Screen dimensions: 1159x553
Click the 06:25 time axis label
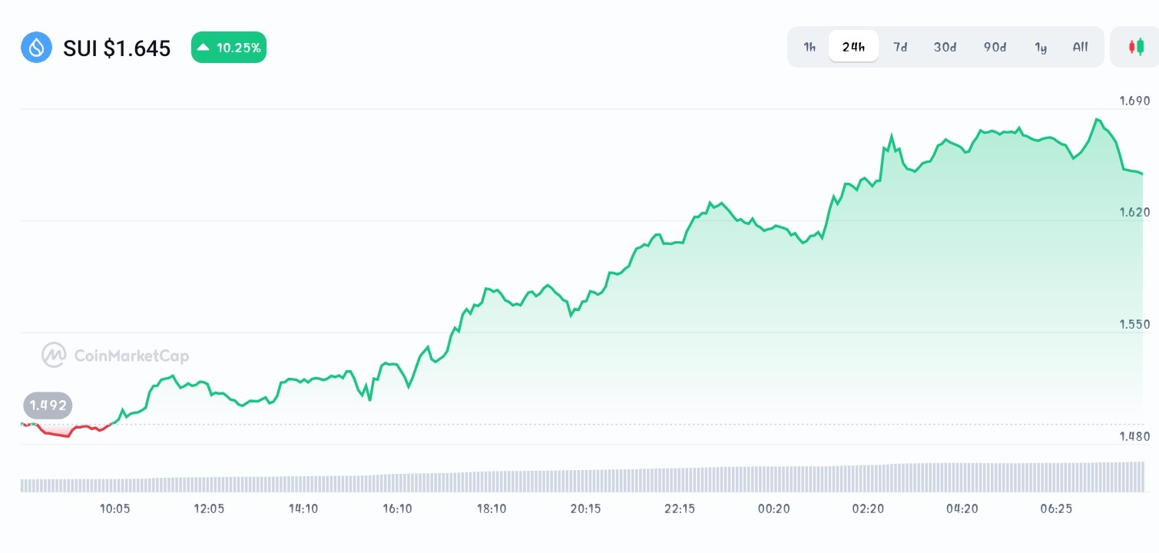point(1056,508)
